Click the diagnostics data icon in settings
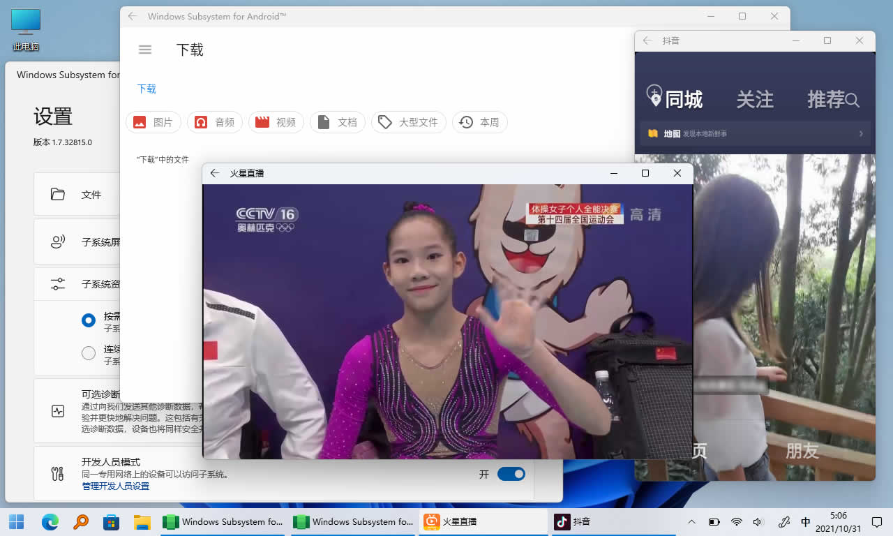Image resolution: width=893 pixels, height=536 pixels. [x=58, y=411]
